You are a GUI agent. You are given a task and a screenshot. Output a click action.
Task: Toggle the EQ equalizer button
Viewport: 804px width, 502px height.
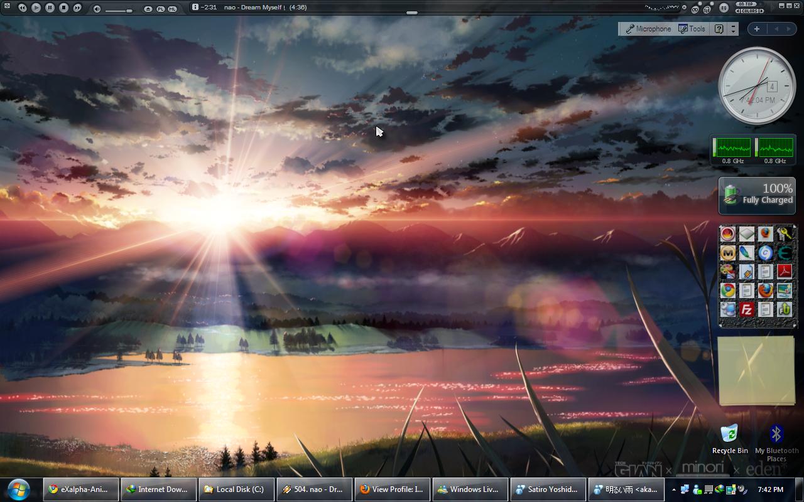point(724,8)
